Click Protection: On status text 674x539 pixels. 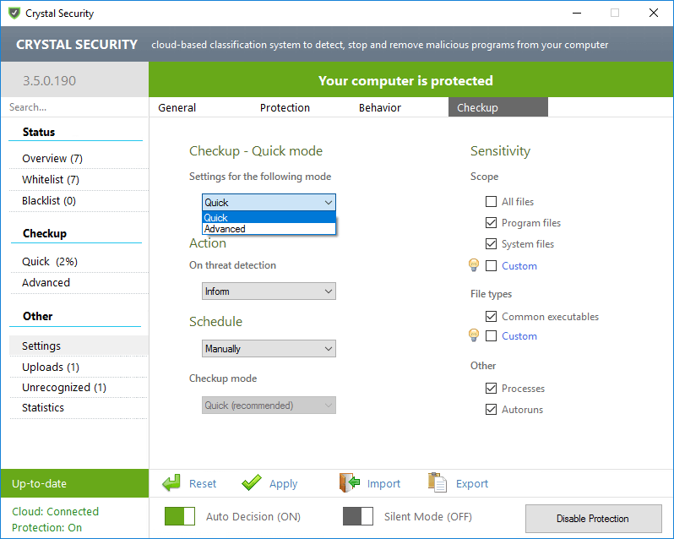click(46, 527)
